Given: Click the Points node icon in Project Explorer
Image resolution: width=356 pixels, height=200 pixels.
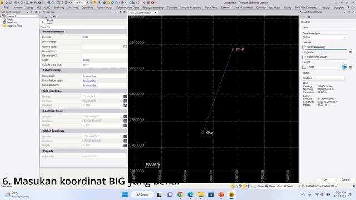Looking at the screenshot, I should click(5, 19).
